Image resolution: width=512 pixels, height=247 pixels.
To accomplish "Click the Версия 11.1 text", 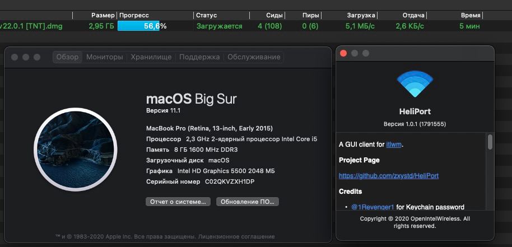I will 163,110.
